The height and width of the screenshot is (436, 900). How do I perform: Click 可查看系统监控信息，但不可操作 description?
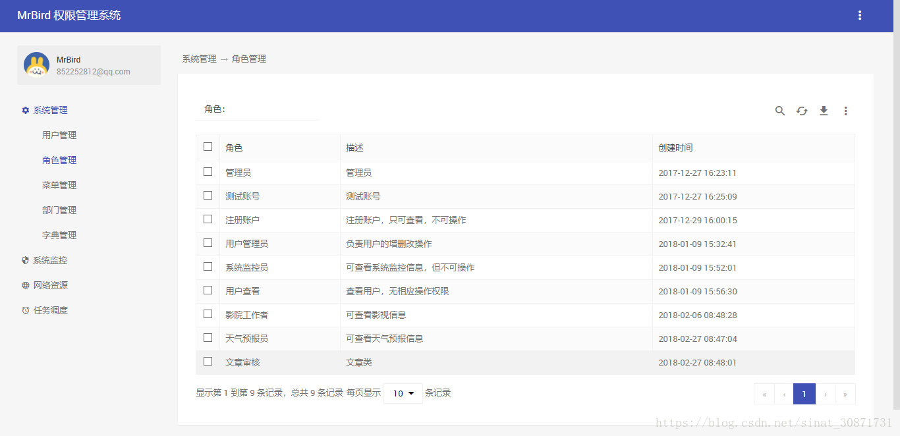[410, 267]
